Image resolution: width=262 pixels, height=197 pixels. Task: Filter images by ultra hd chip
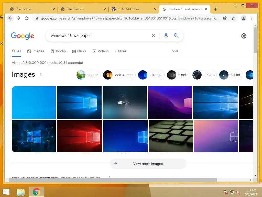(x=151, y=75)
